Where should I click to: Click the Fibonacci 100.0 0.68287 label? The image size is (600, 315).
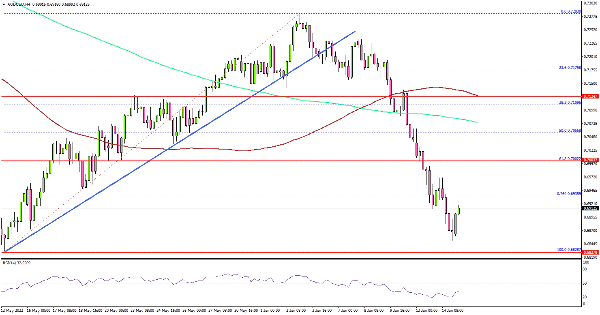(568, 249)
